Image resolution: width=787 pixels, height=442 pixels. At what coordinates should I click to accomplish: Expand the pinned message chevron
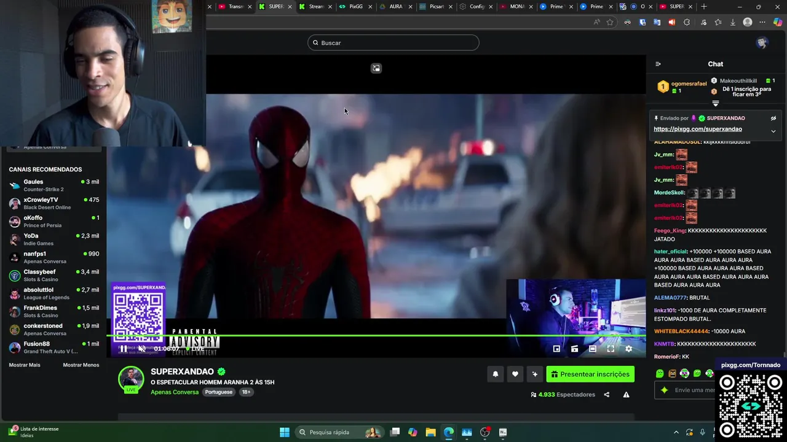[773, 131]
